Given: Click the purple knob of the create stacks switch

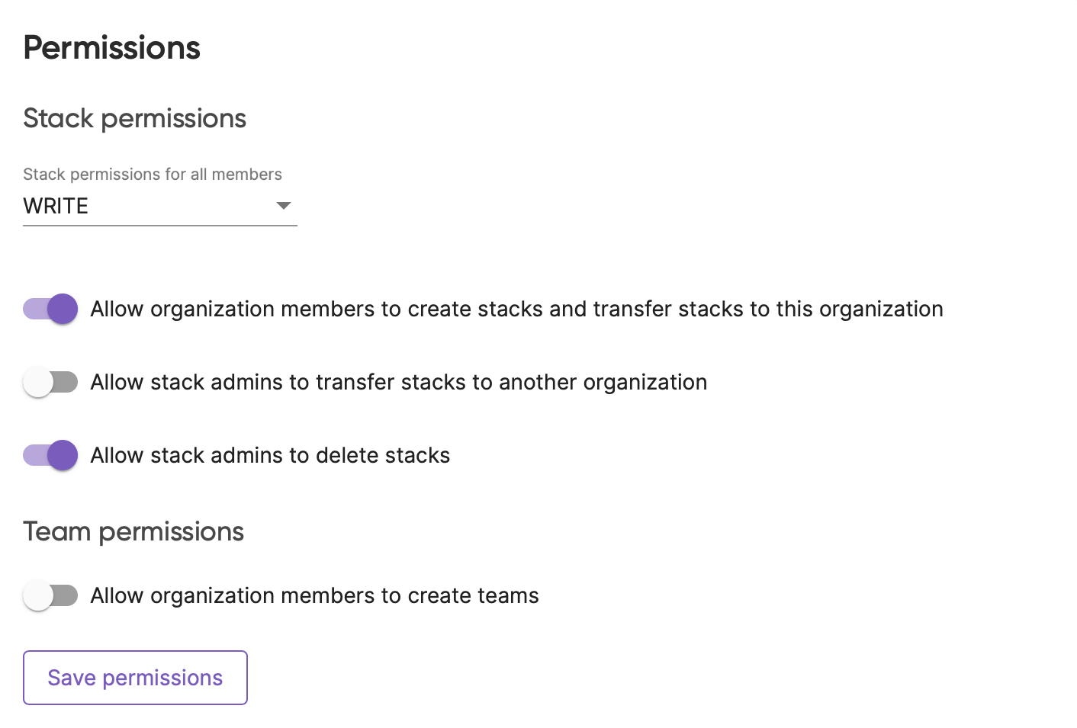Looking at the screenshot, I should click(x=63, y=309).
